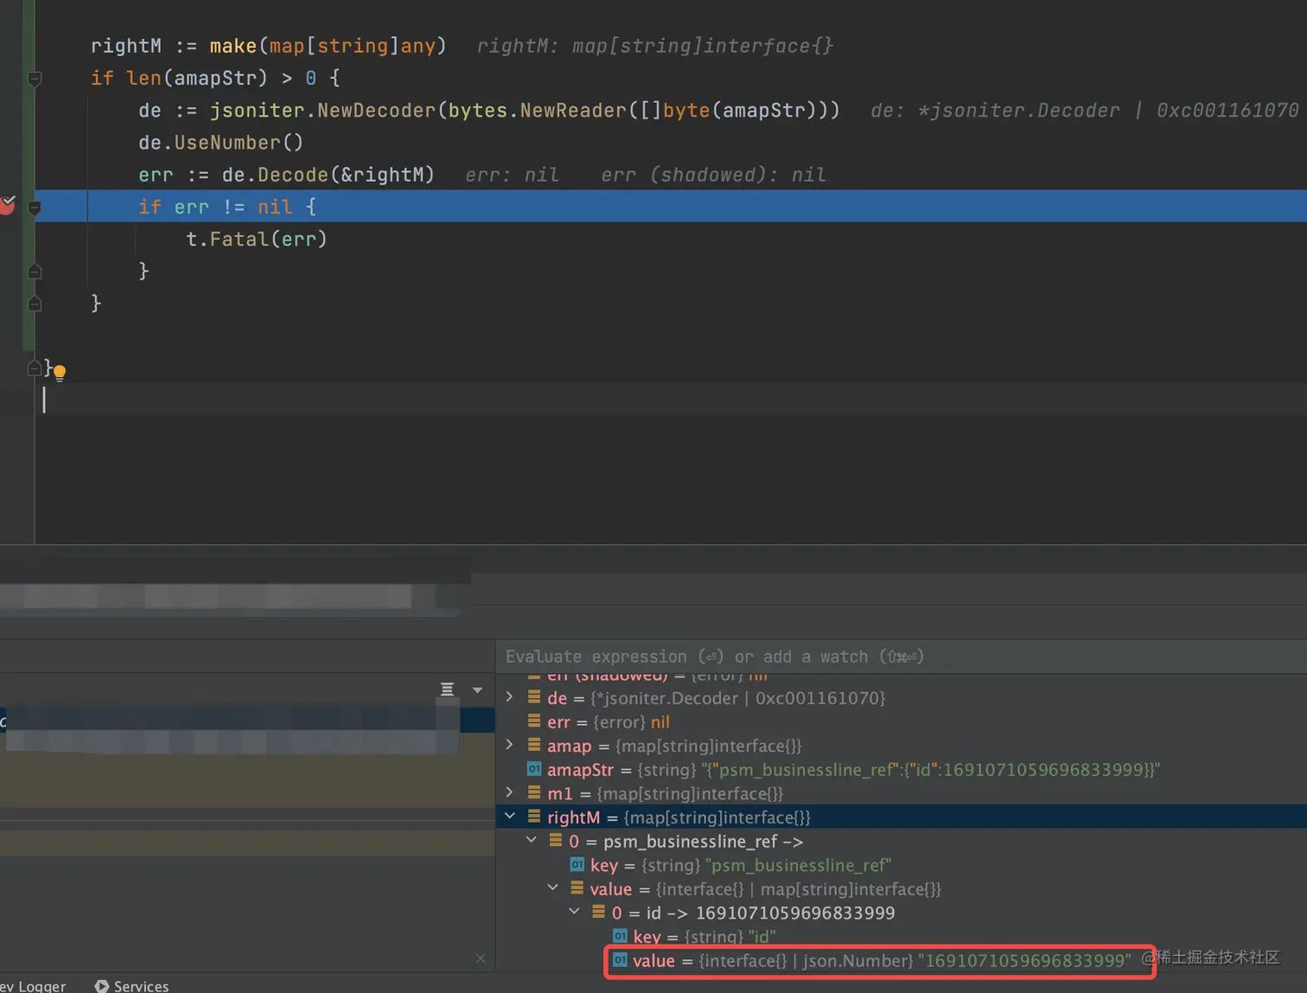Expand the 'amap' variable node
Viewport: 1307px width, 993px height.
509,745
